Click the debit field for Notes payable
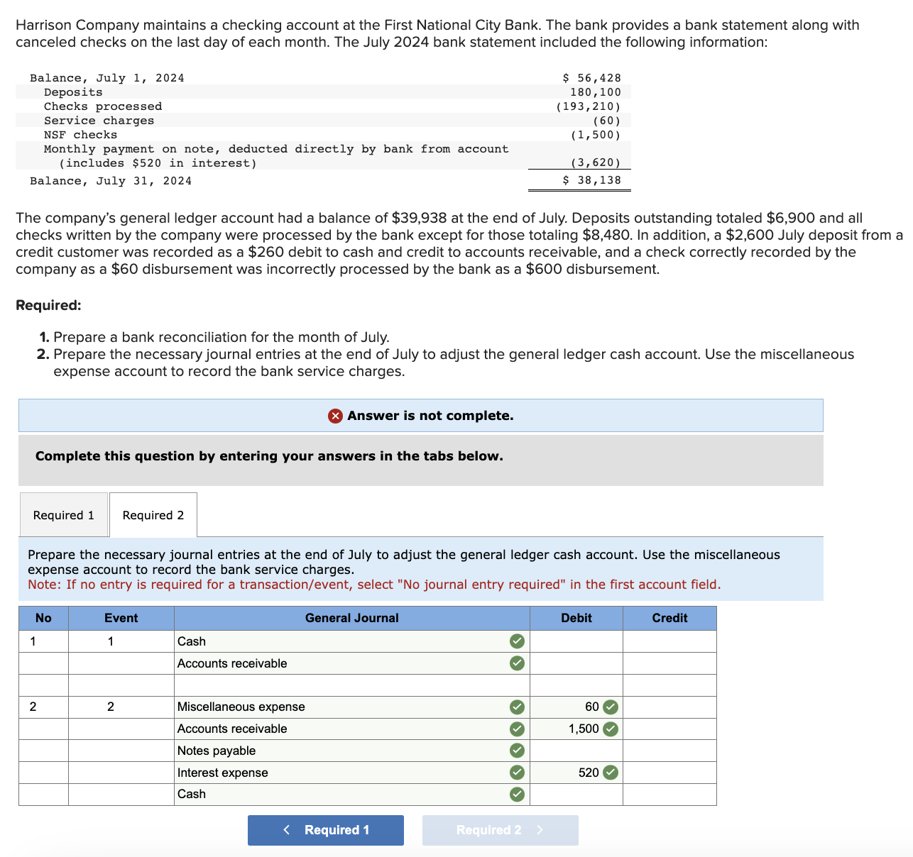The width and height of the screenshot is (913, 857). click(576, 751)
